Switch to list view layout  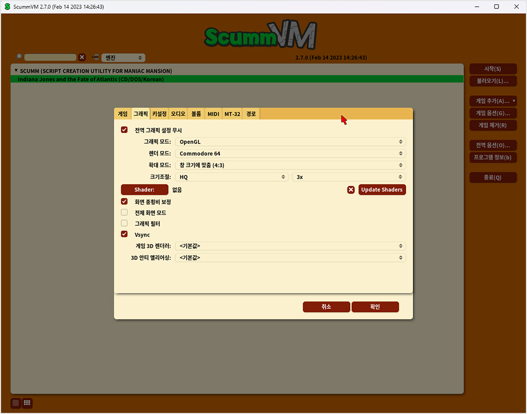[16, 403]
